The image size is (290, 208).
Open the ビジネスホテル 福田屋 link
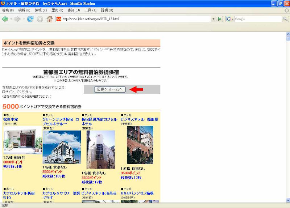(139, 119)
